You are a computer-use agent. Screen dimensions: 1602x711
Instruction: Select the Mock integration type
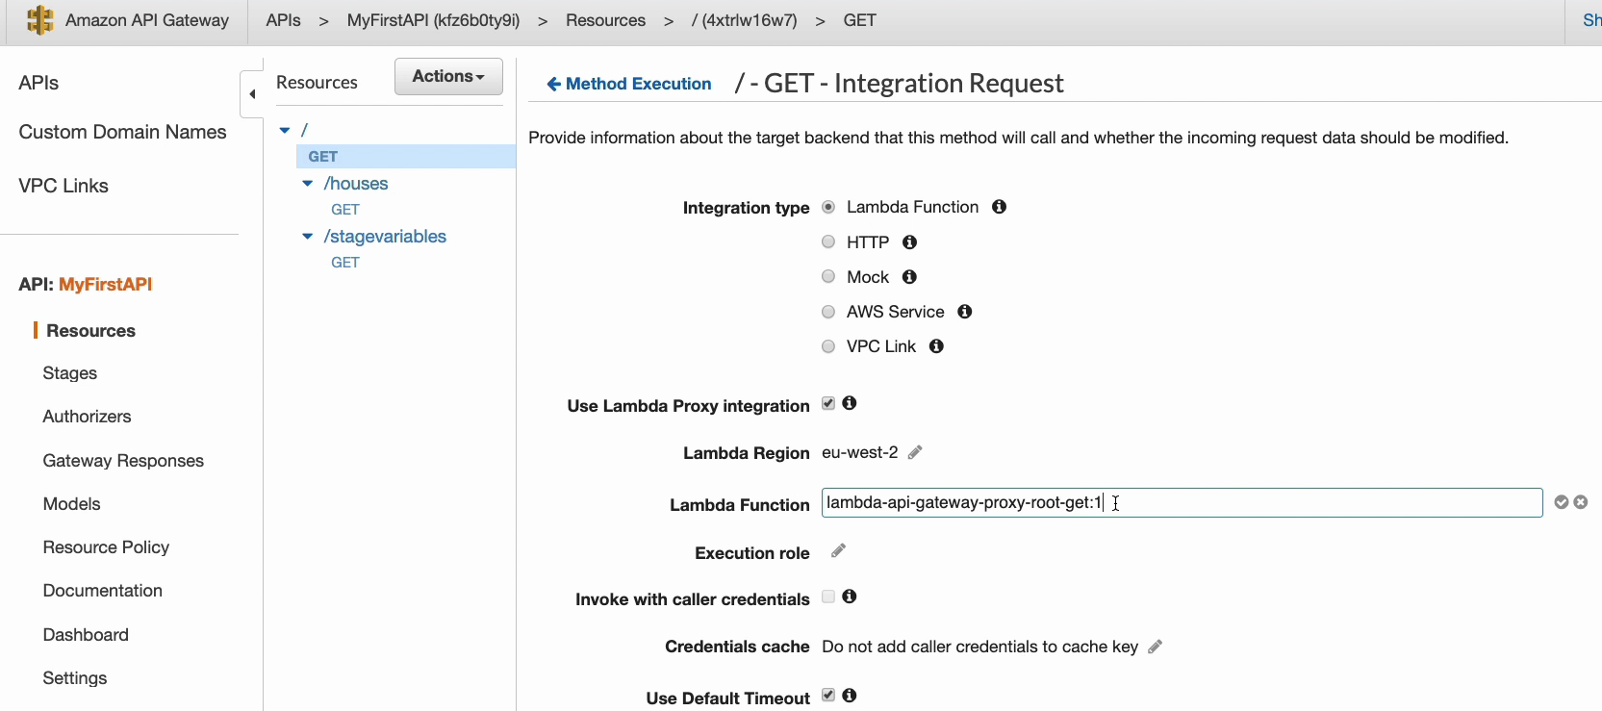[x=828, y=276]
